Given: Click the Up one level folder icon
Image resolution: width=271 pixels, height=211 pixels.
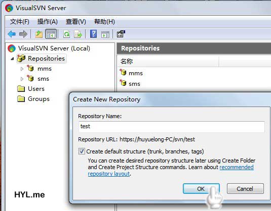Looking at the screenshot, I should [39, 34].
